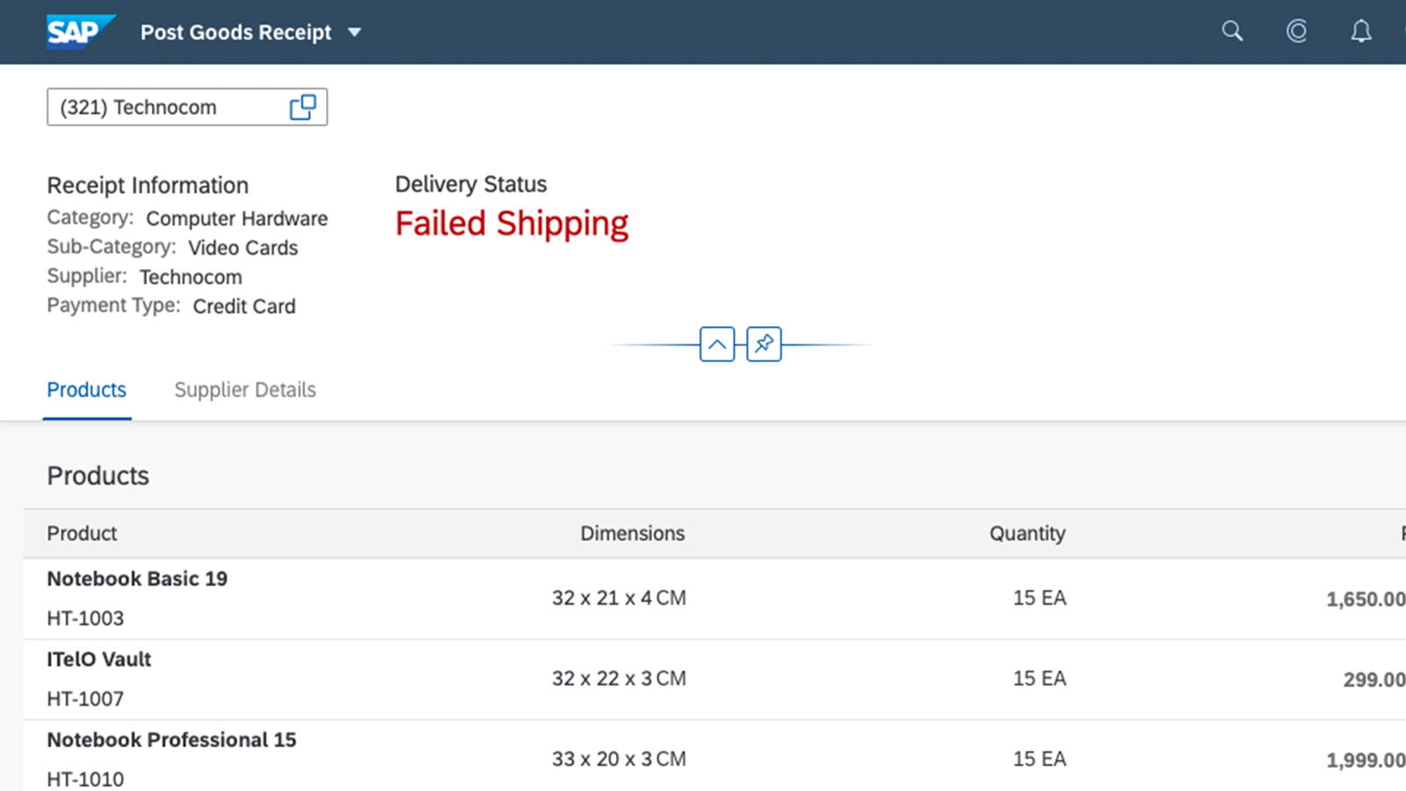Image resolution: width=1406 pixels, height=791 pixels.
Task: Switch to the Products tab
Action: click(x=86, y=390)
